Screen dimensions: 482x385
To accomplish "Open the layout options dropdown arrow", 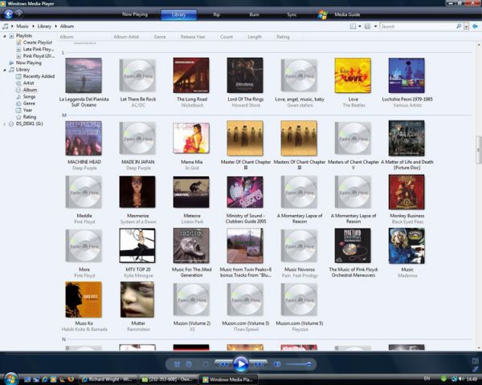I will [x=360, y=26].
